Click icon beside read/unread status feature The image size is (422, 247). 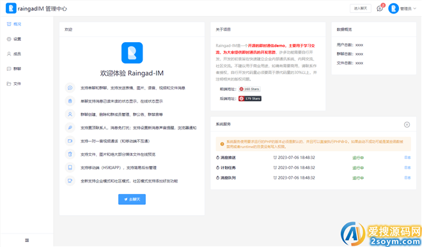tap(70, 101)
